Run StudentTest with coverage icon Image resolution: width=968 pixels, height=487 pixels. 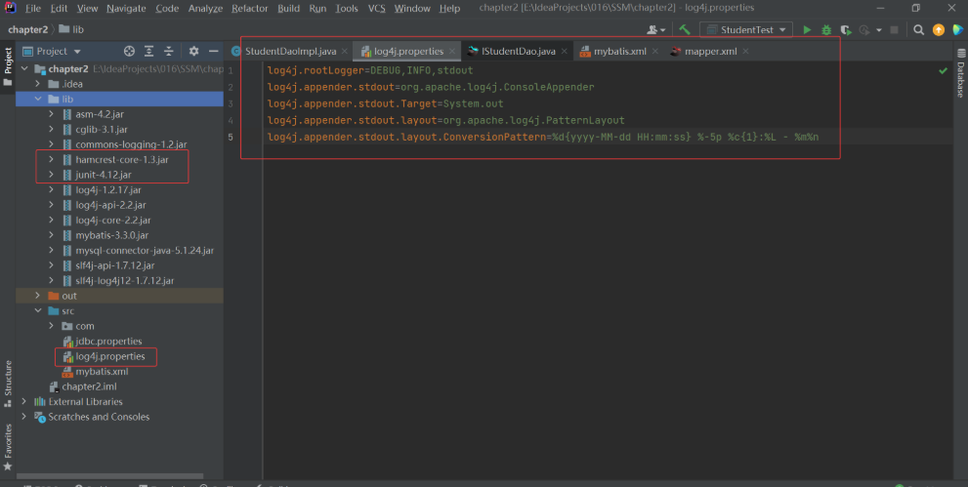[x=846, y=29]
